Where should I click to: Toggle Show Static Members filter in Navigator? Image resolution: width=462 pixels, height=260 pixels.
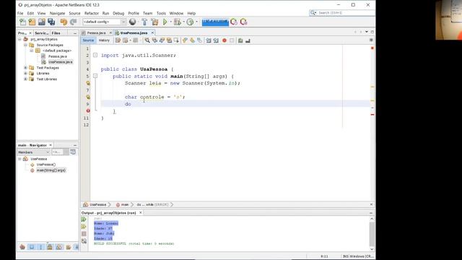coord(40,247)
